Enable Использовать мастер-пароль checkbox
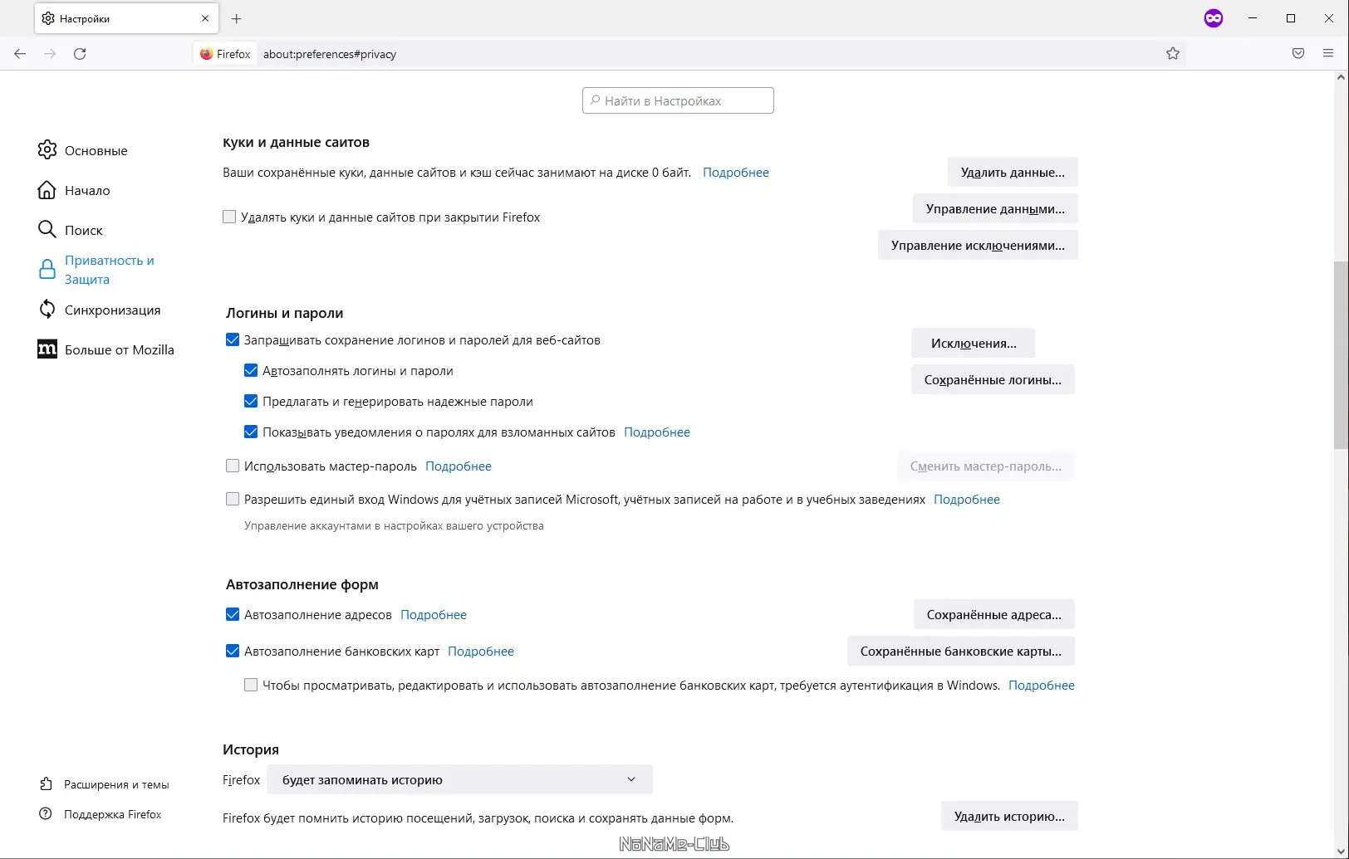The width and height of the screenshot is (1349, 859). [x=233, y=466]
